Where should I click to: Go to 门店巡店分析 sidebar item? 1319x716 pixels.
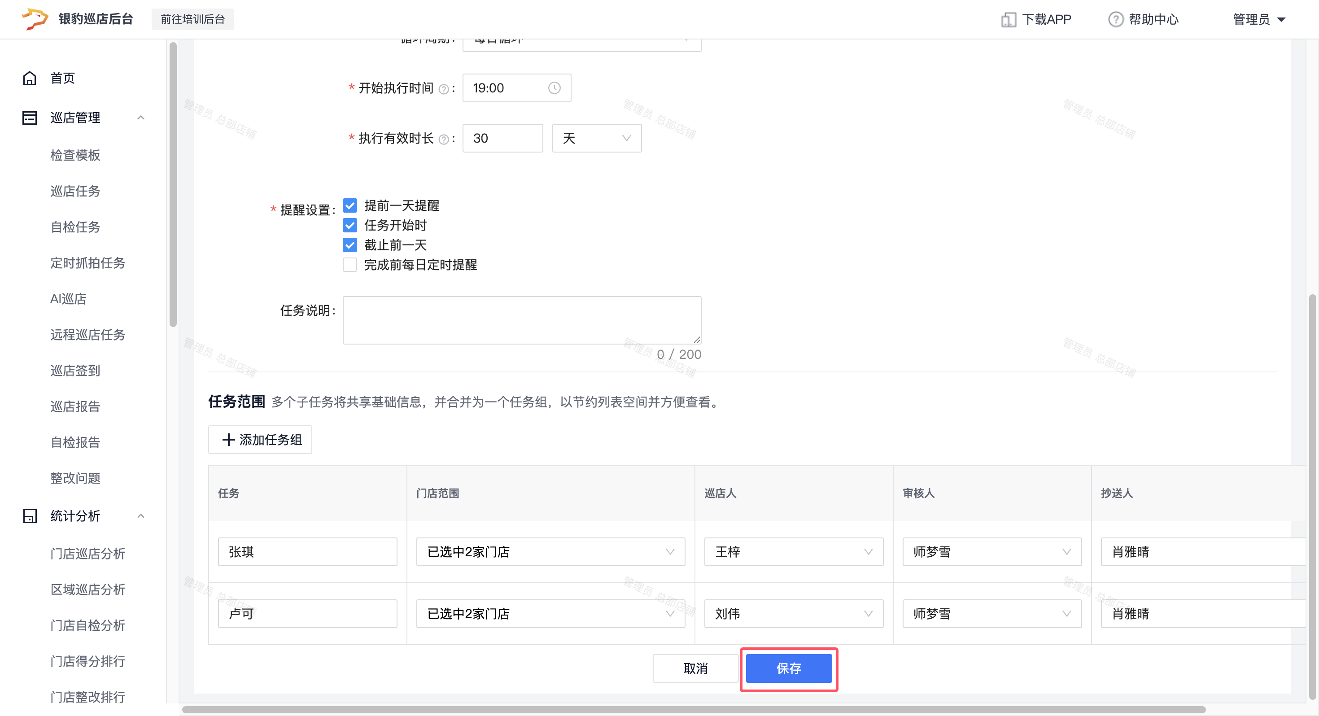(87, 553)
